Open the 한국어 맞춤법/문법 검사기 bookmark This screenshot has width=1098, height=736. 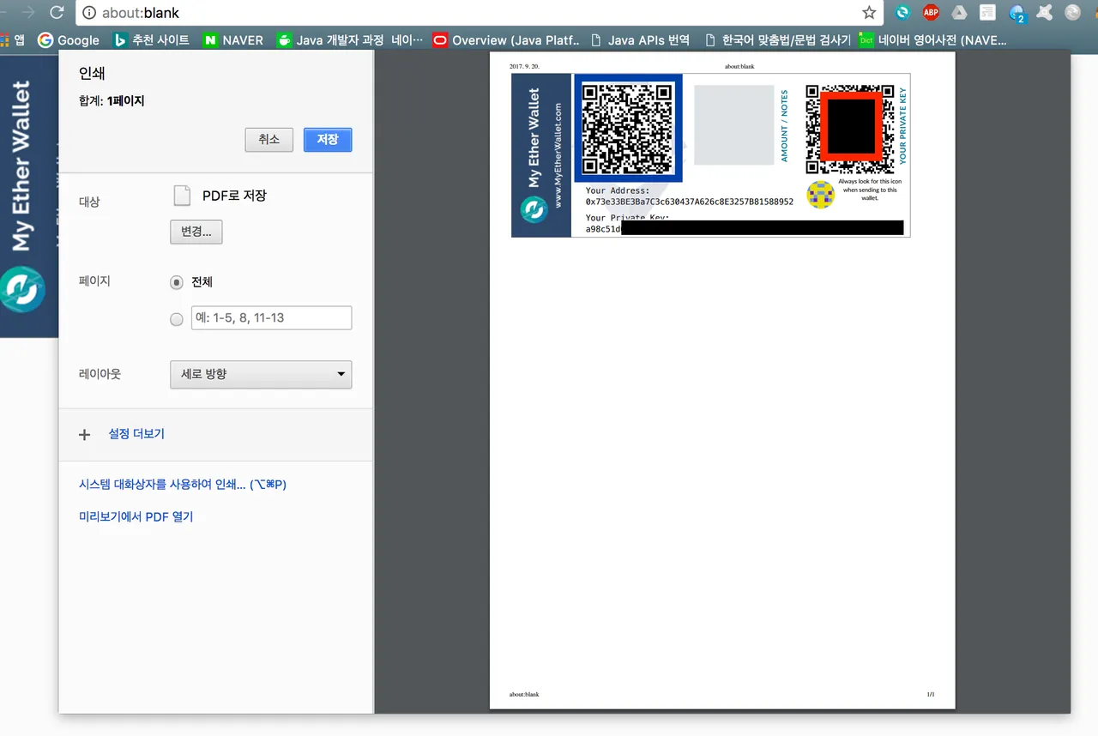coord(777,39)
